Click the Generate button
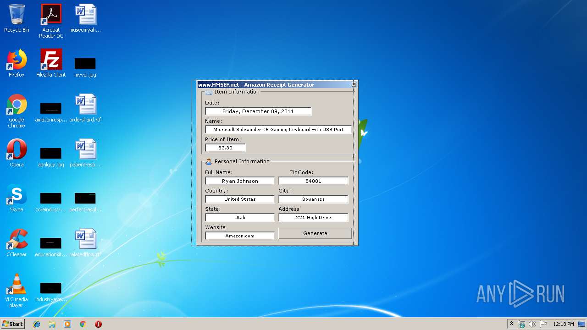 pyautogui.click(x=315, y=233)
